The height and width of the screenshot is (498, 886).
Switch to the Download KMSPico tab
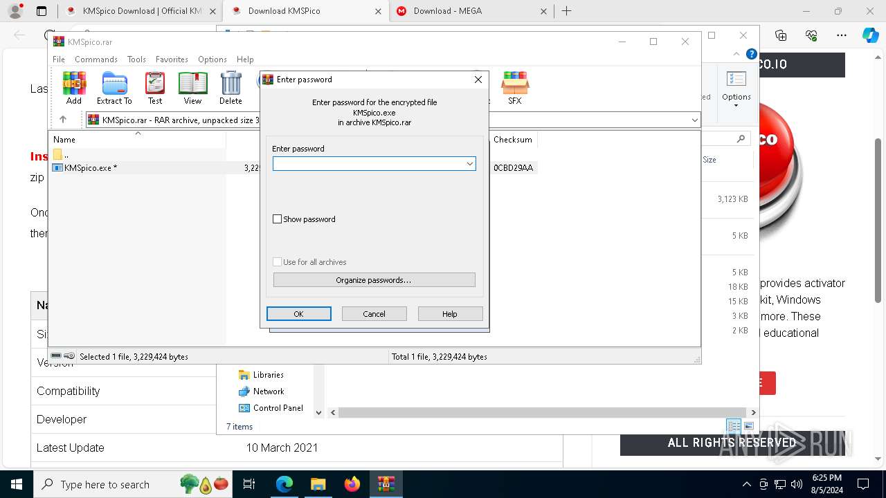coord(305,11)
